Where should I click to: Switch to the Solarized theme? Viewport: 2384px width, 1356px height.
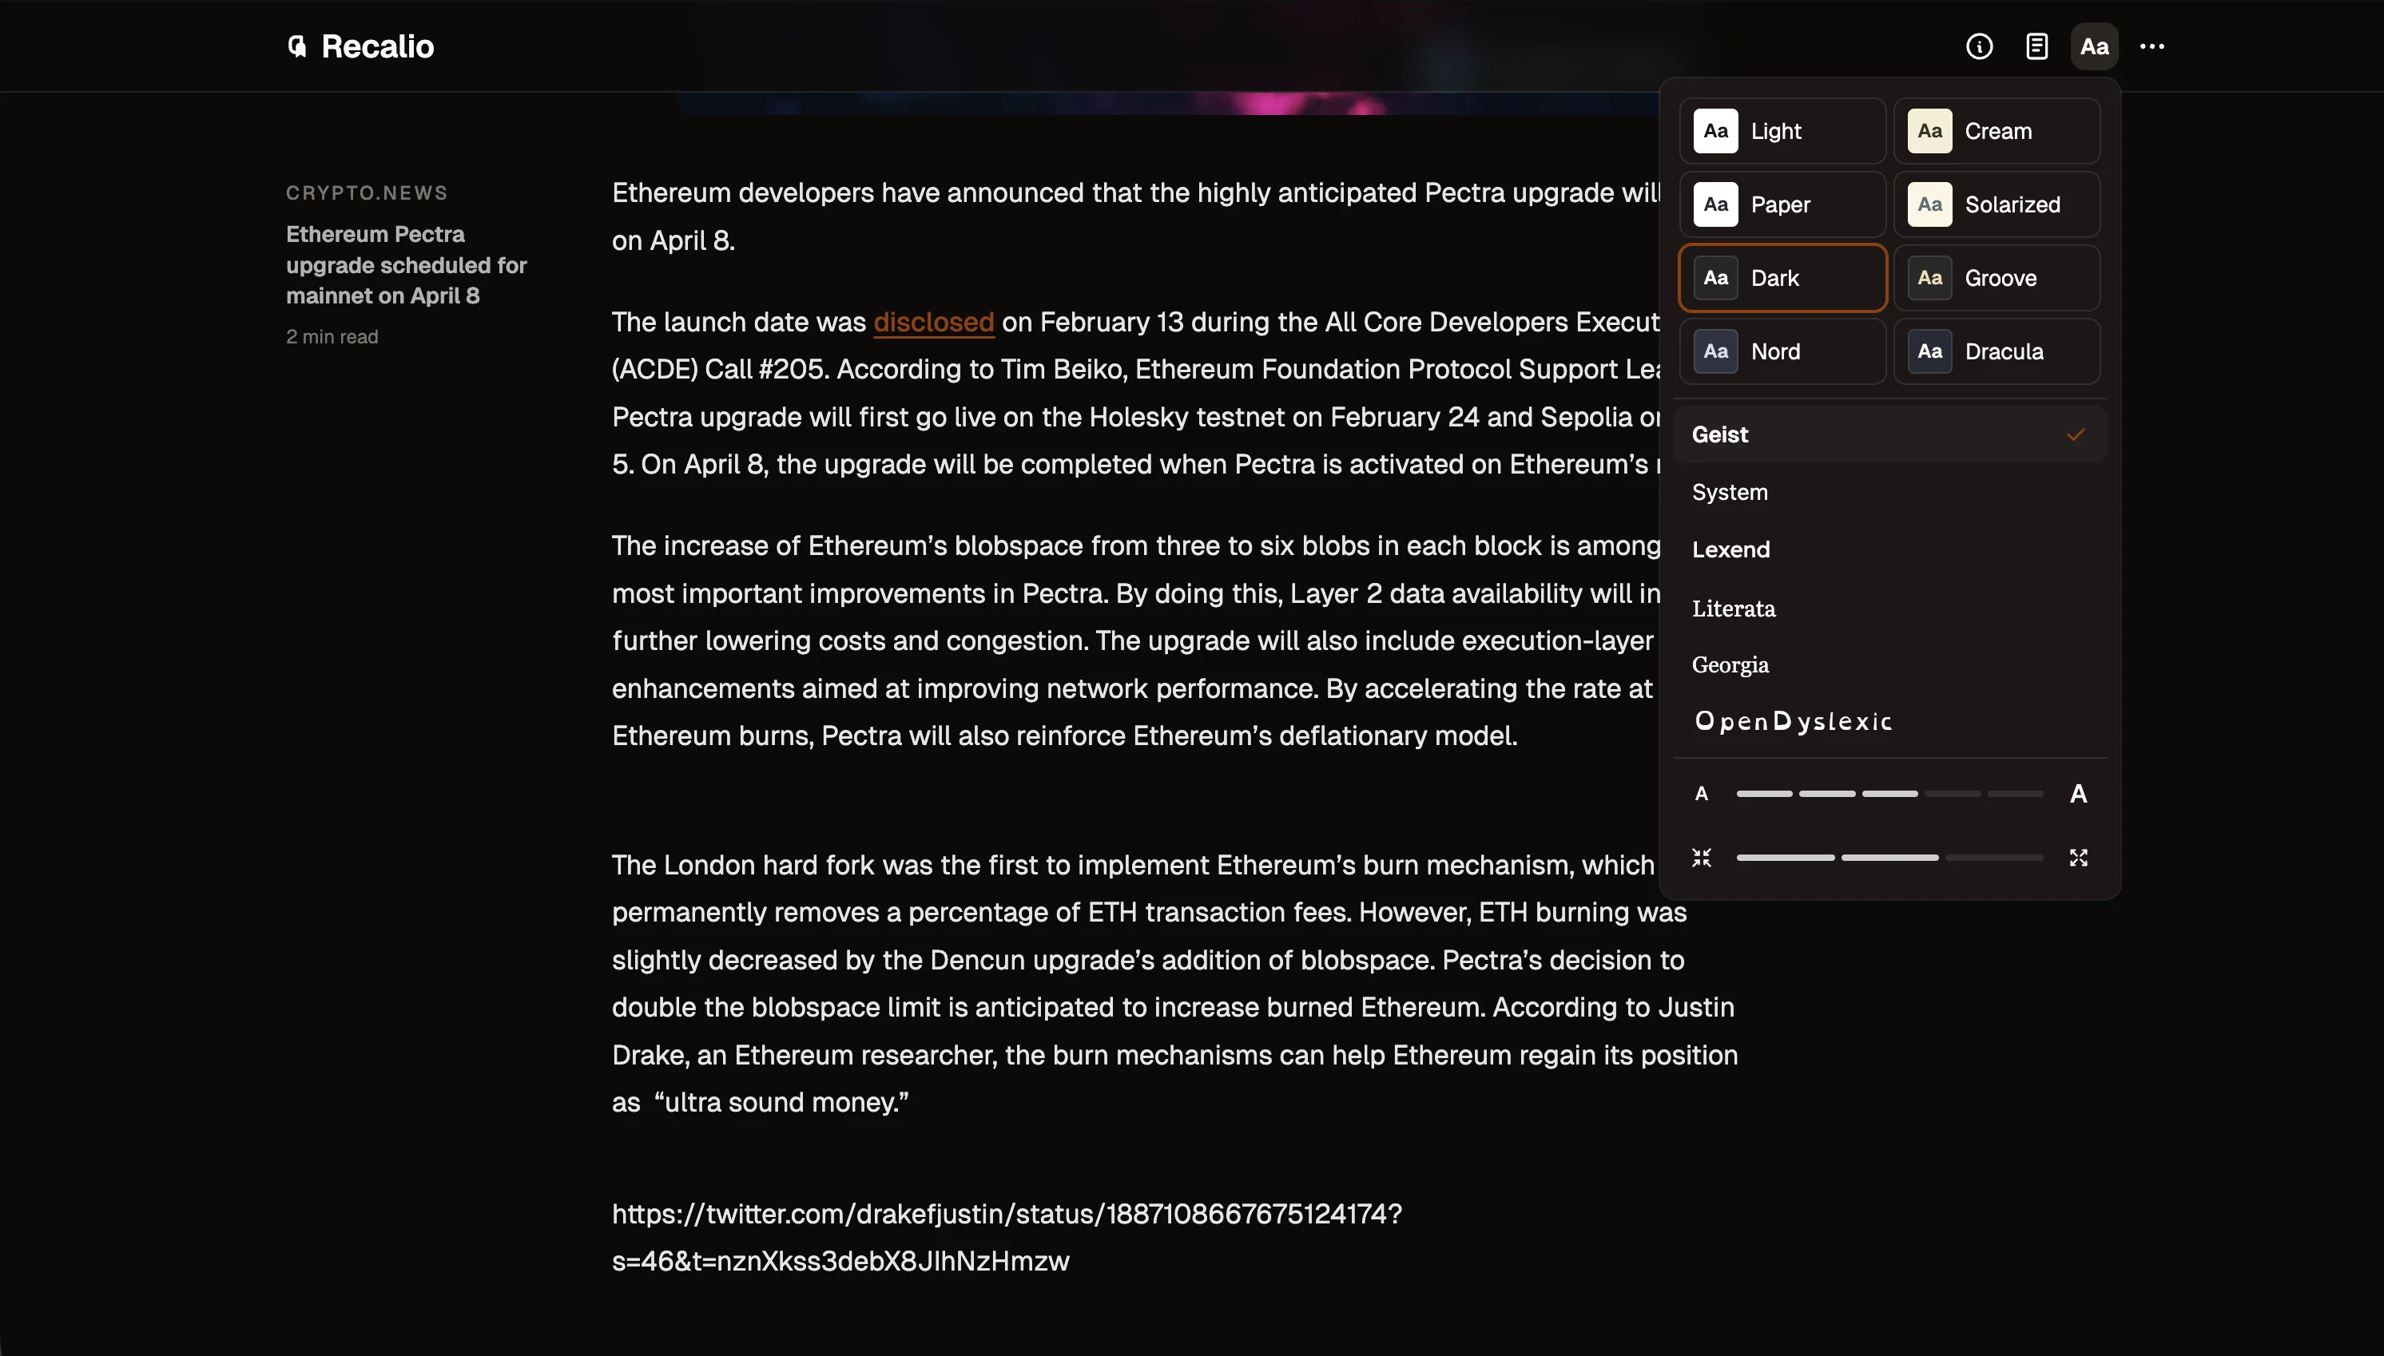click(x=1997, y=204)
